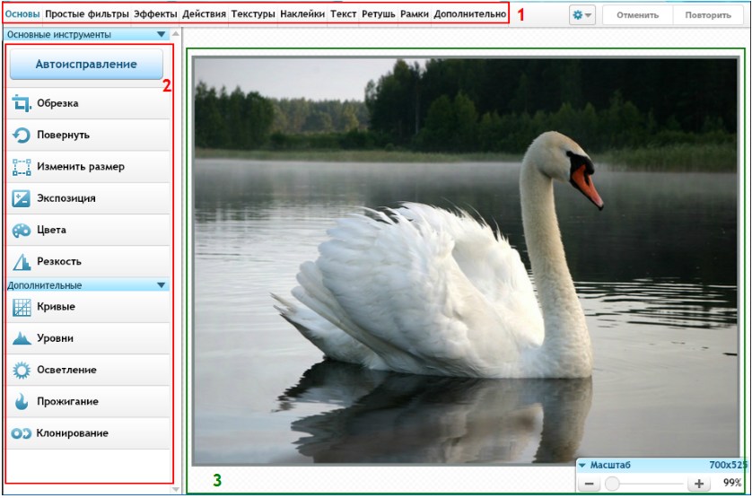The height and width of the screenshot is (498, 752).
Task: Select the Осветление dodge icon
Action: [x=22, y=370]
